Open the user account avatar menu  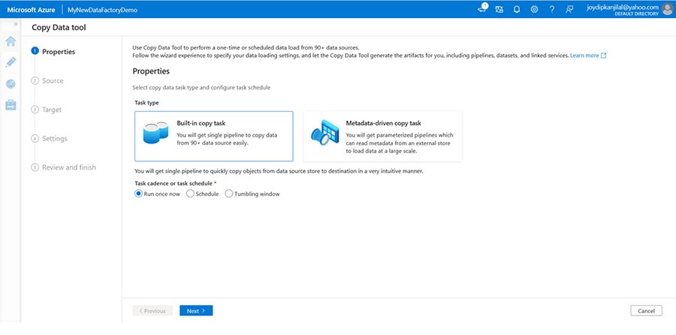pos(667,9)
